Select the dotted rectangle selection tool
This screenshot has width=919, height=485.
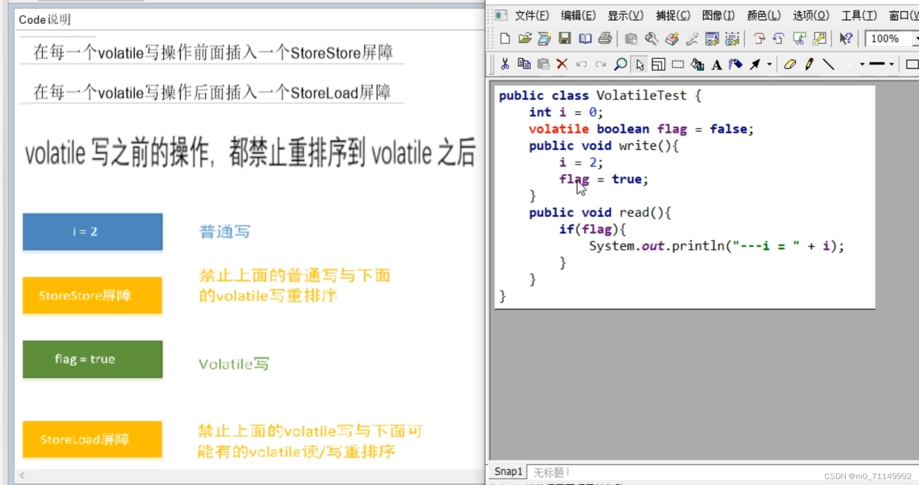[678, 64]
